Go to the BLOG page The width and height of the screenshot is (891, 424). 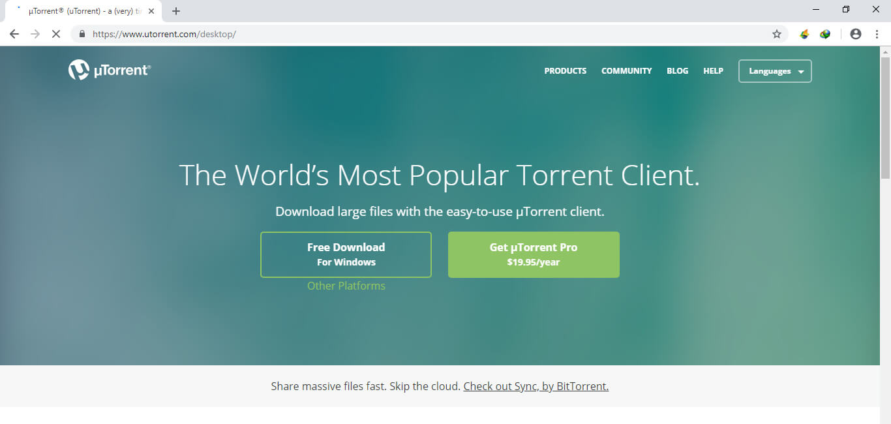pyautogui.click(x=677, y=71)
